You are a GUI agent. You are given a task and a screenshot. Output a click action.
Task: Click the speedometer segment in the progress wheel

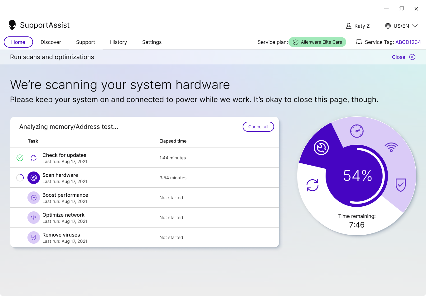(357, 131)
